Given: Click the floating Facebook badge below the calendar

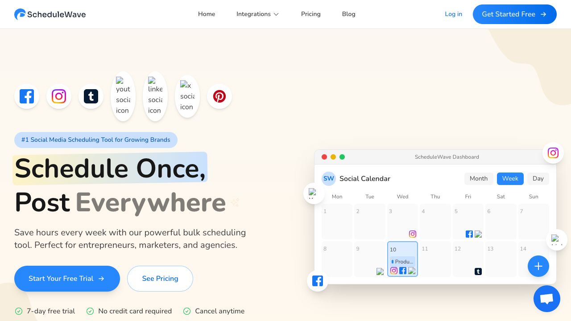Looking at the screenshot, I should click(318, 281).
